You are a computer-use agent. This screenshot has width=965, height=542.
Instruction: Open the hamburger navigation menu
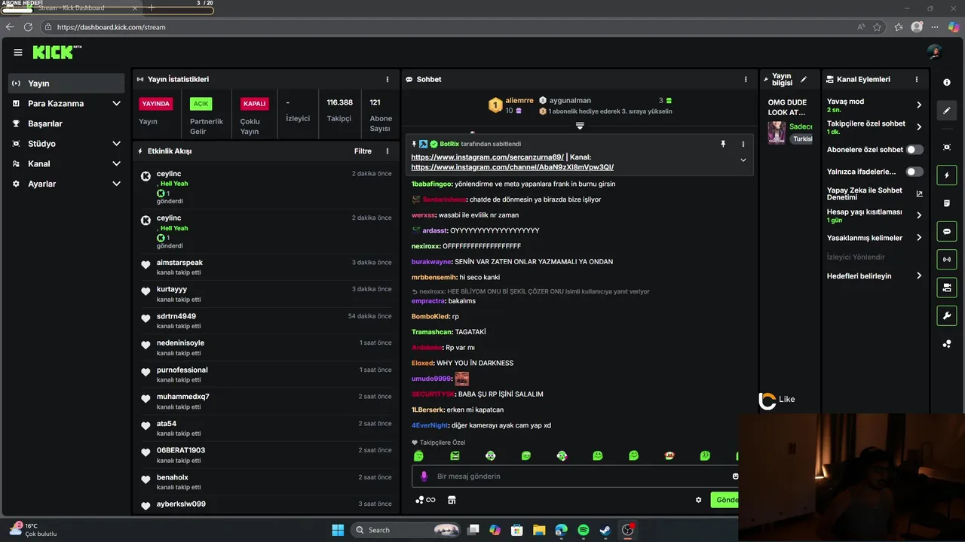(x=17, y=52)
